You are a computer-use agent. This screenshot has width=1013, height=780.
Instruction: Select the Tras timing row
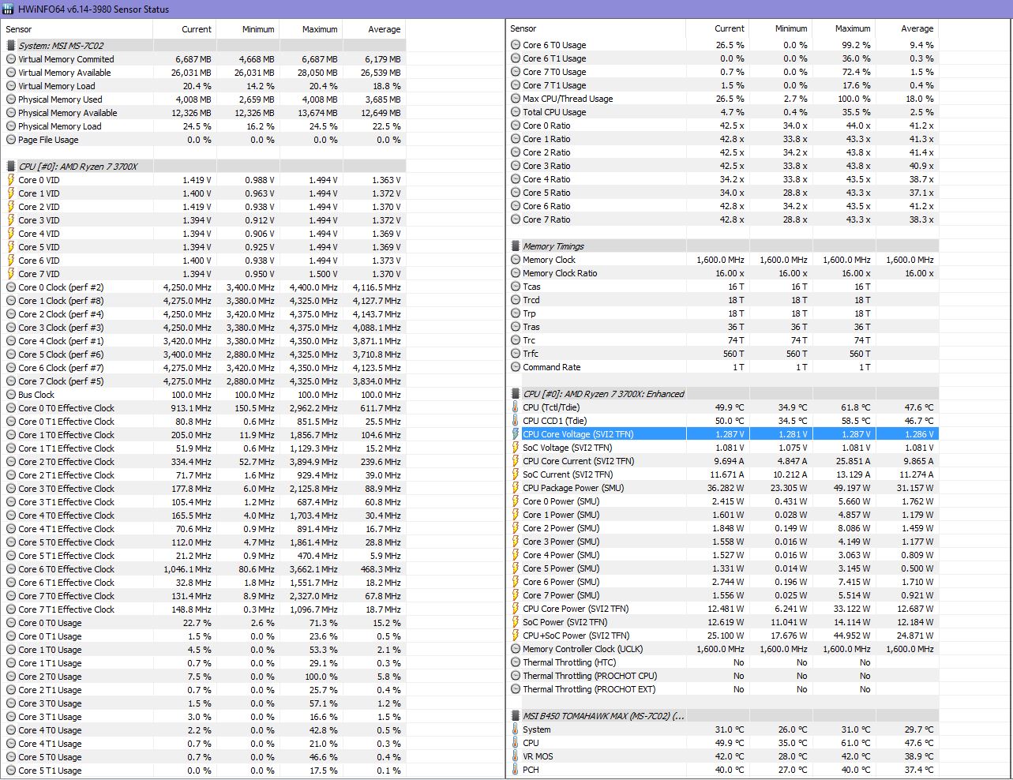(x=722, y=327)
